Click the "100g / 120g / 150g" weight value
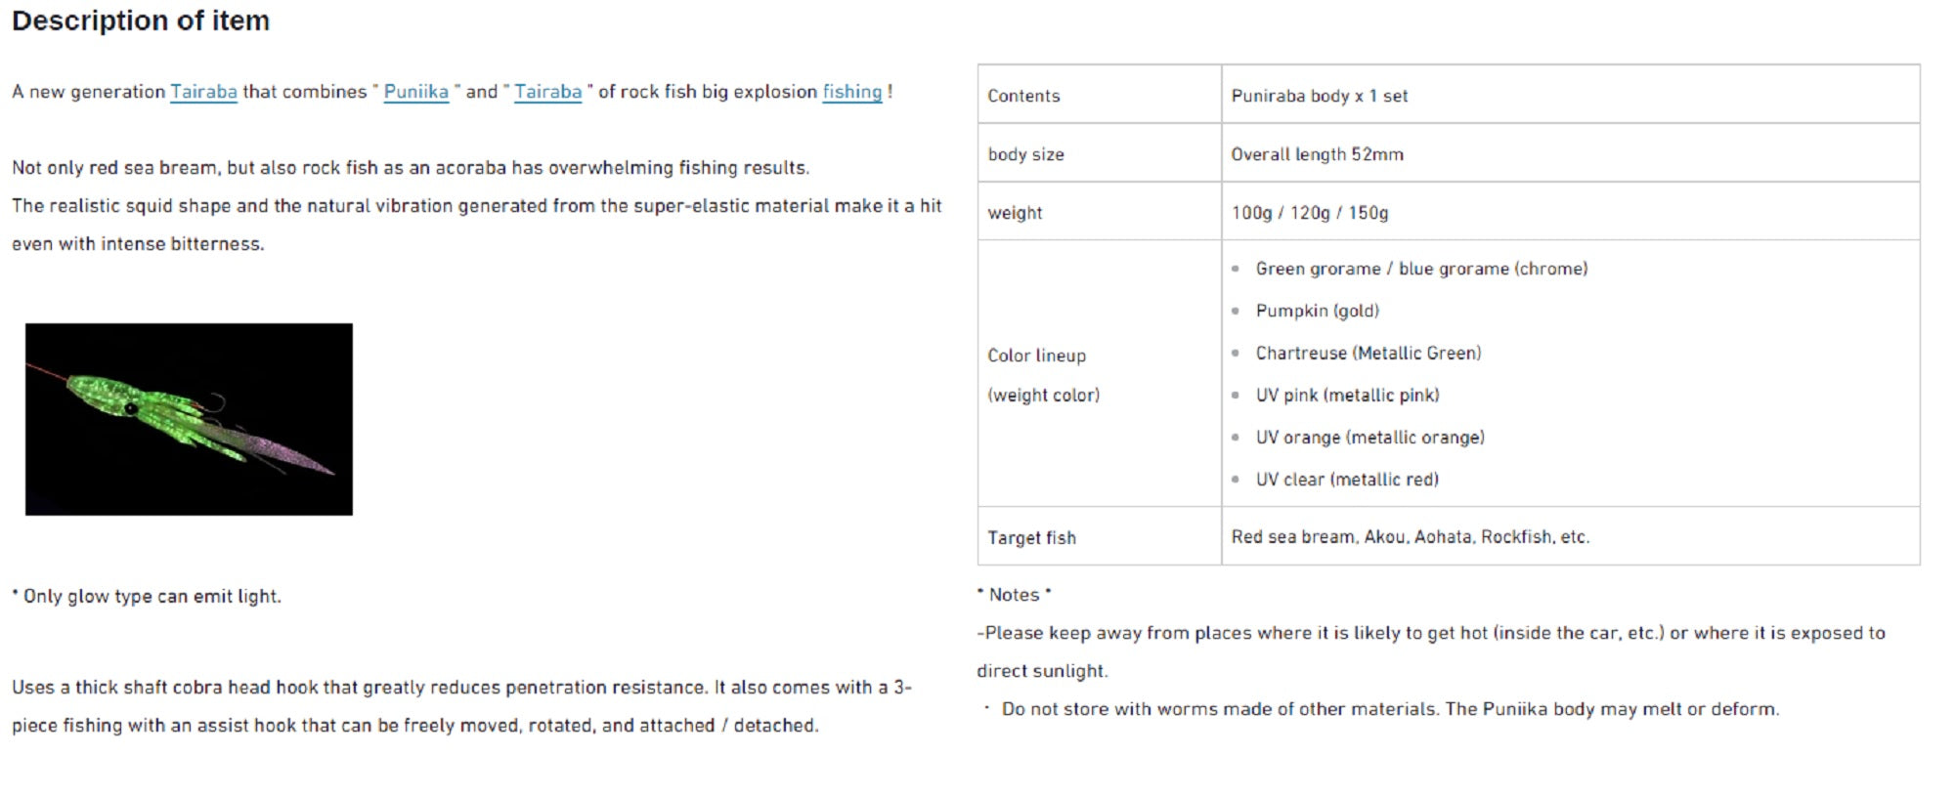The width and height of the screenshot is (1955, 797). (1309, 213)
